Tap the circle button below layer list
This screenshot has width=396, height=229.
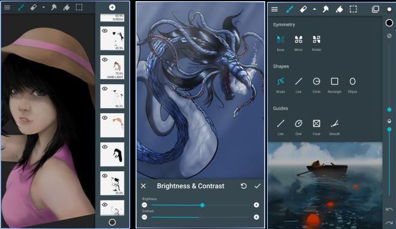pyautogui.click(x=112, y=222)
